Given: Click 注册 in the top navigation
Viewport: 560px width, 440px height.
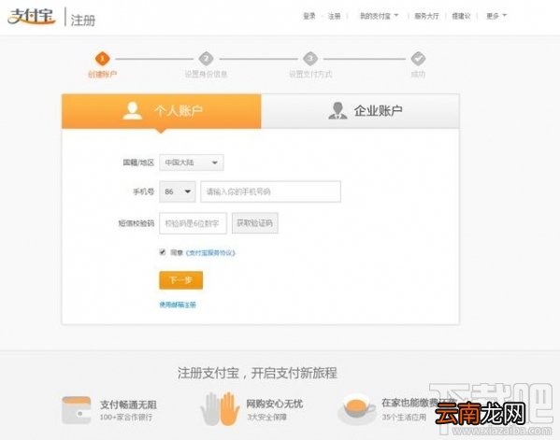Looking at the screenshot, I should 334,16.
